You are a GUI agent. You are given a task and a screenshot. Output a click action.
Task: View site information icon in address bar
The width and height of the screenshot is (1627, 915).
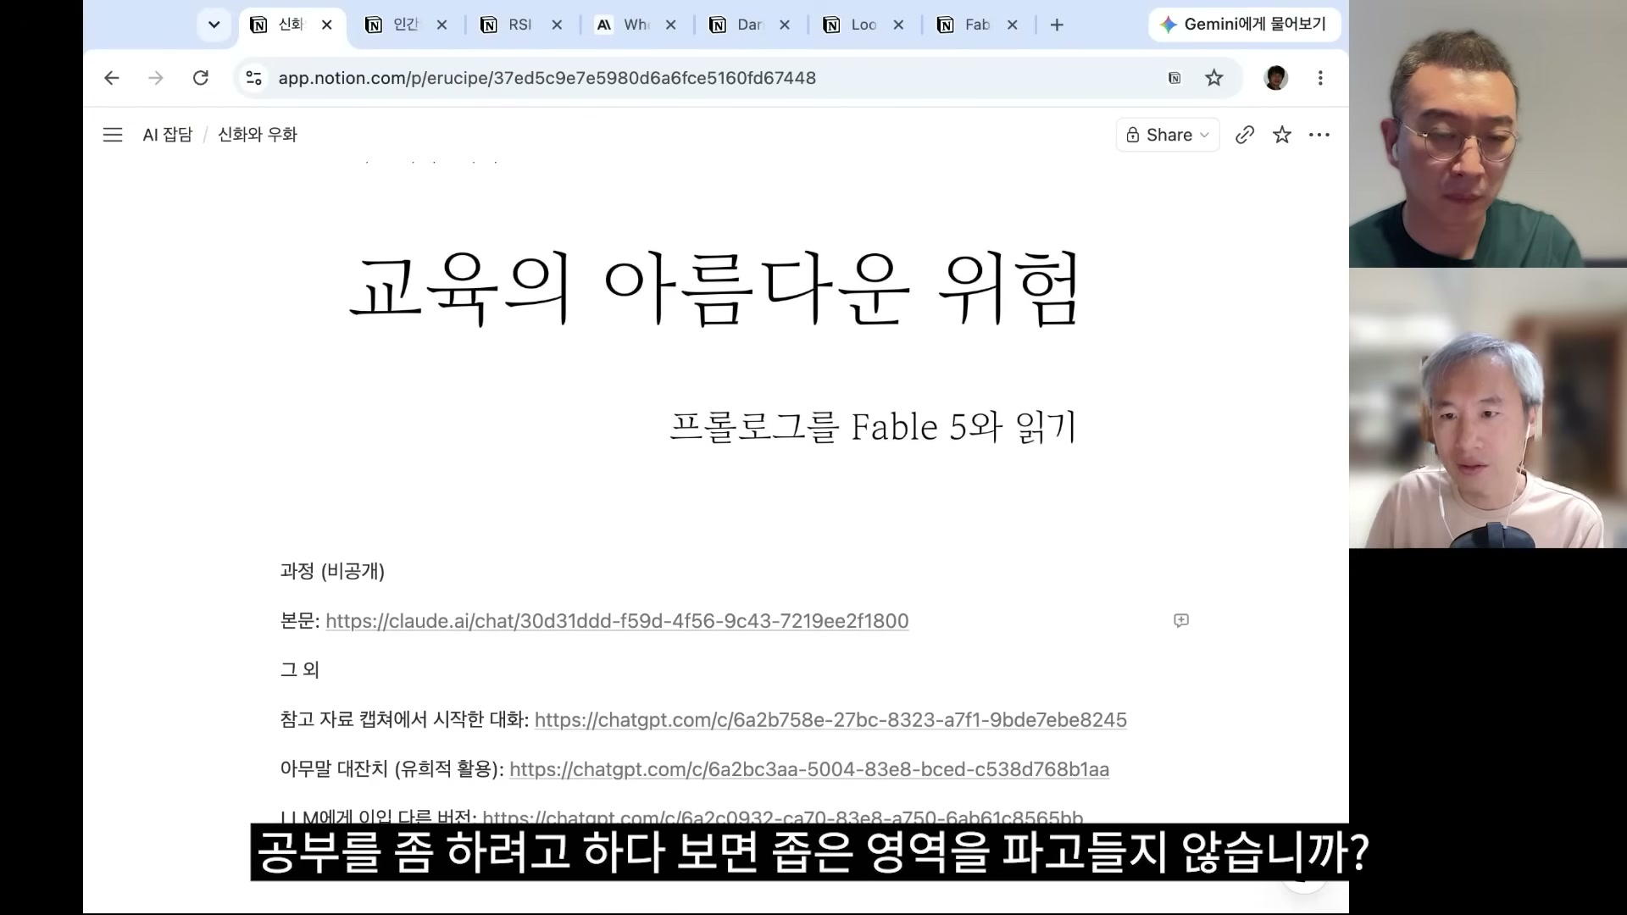(x=253, y=78)
